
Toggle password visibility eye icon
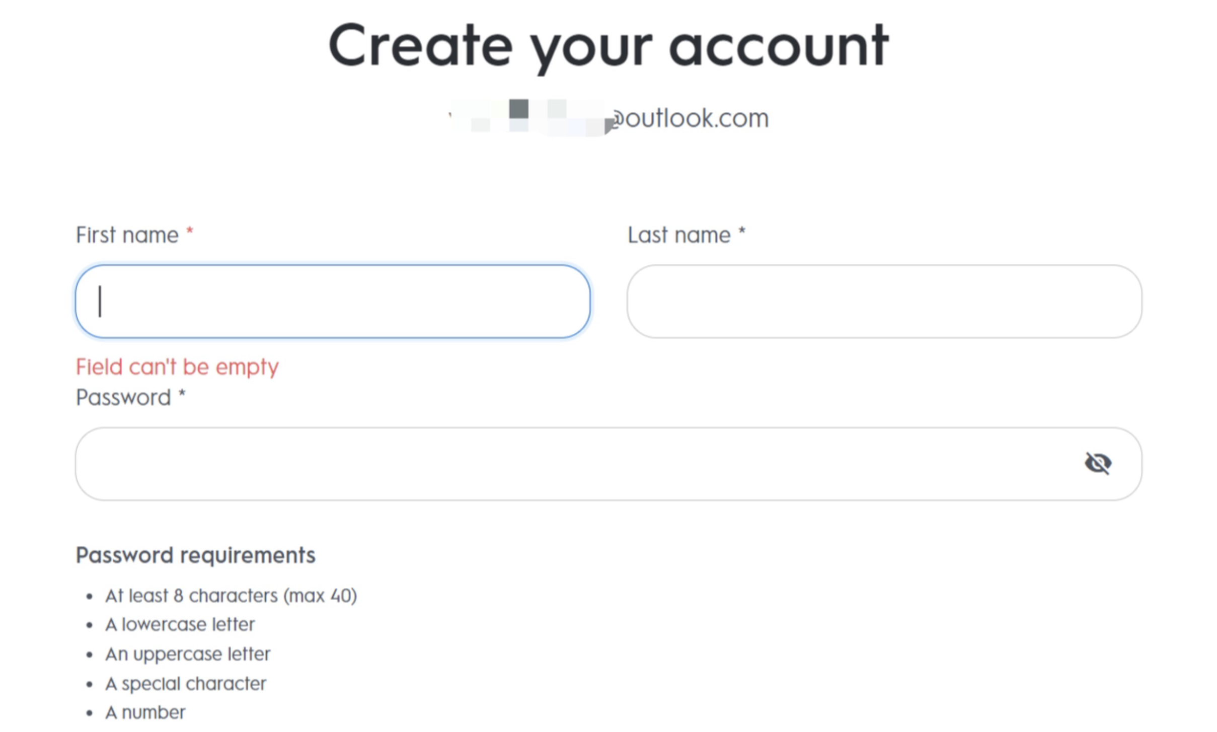(1097, 463)
